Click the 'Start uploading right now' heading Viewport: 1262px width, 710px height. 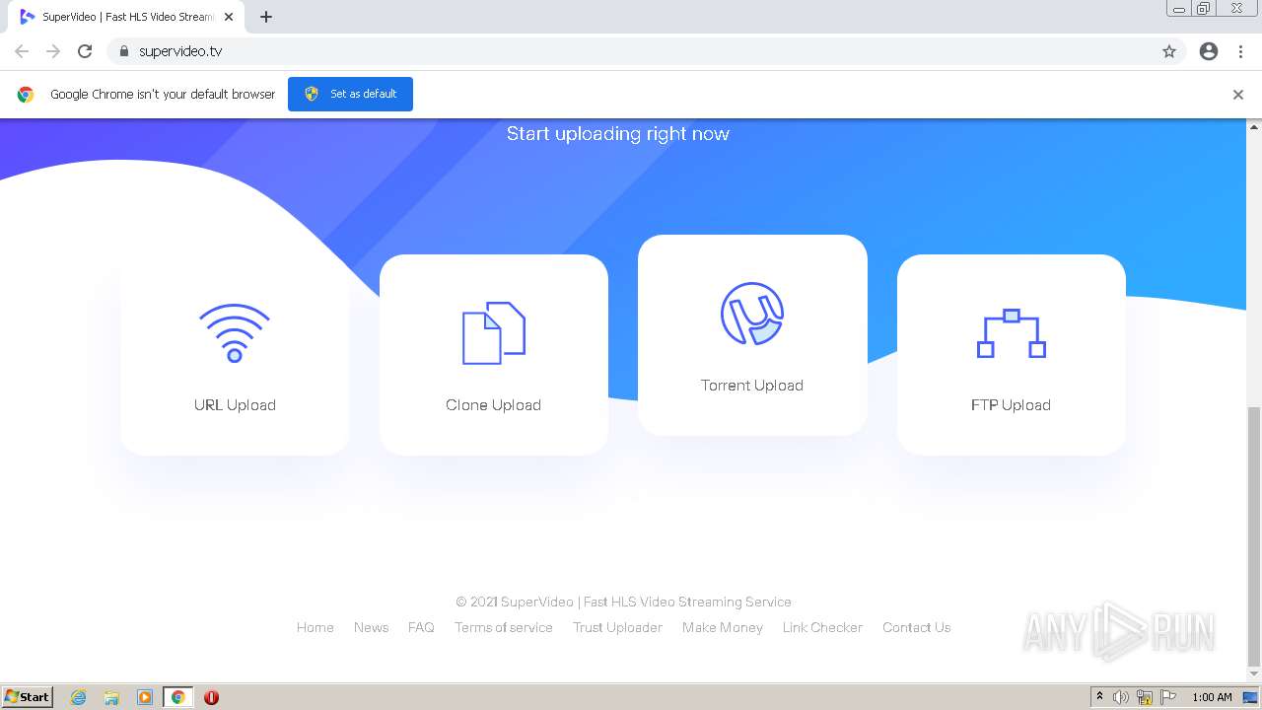pyautogui.click(x=618, y=134)
